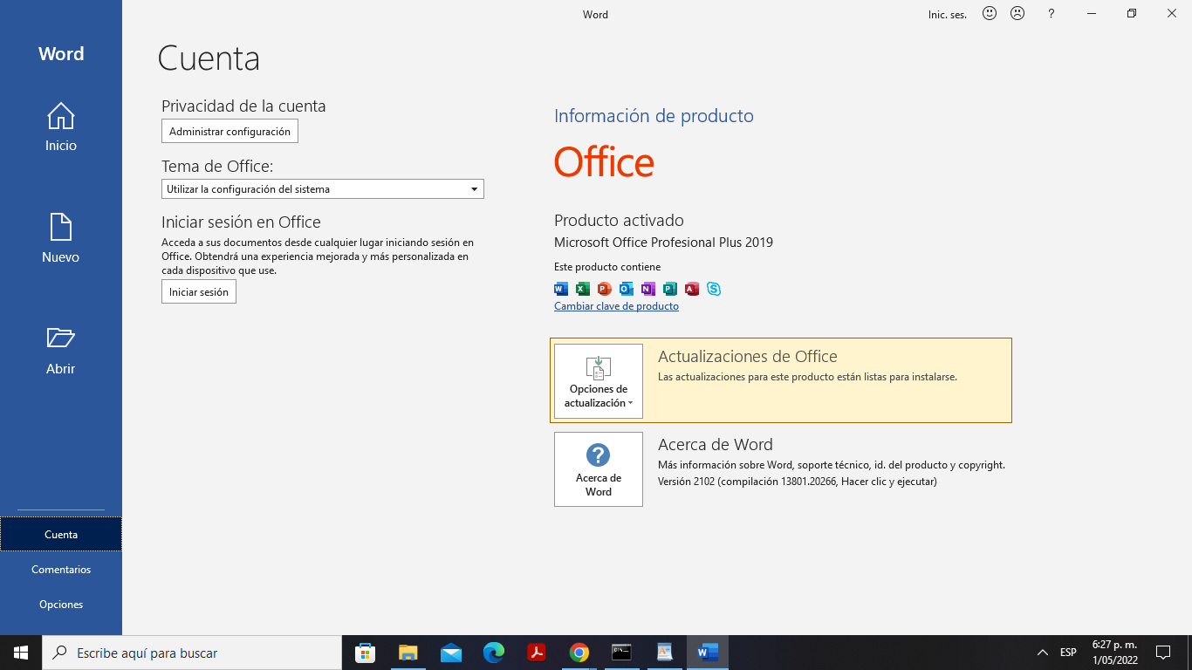
Task: Open the Nuevo document page
Action: click(61, 239)
